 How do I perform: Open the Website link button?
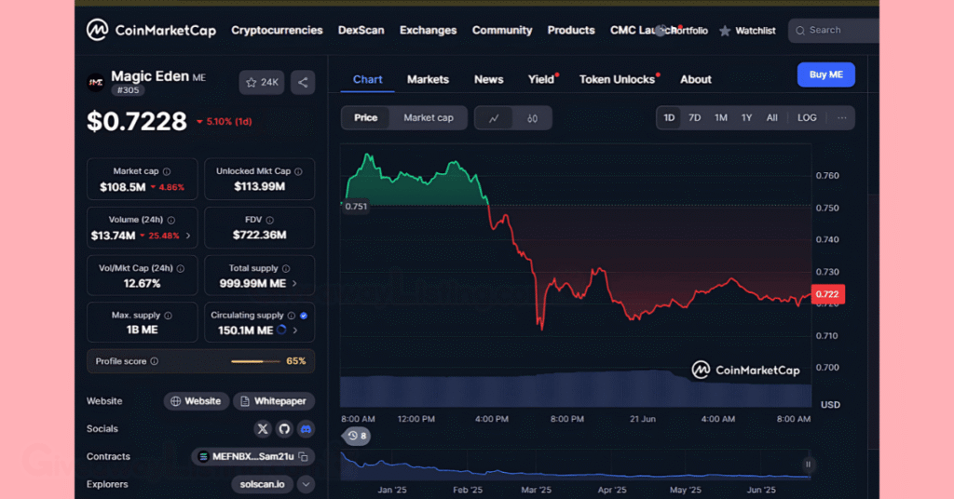coord(196,401)
